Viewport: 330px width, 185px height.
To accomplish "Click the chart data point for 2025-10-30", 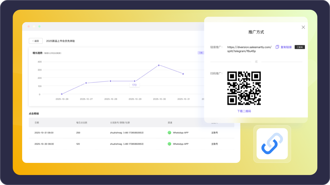I will [159, 65].
